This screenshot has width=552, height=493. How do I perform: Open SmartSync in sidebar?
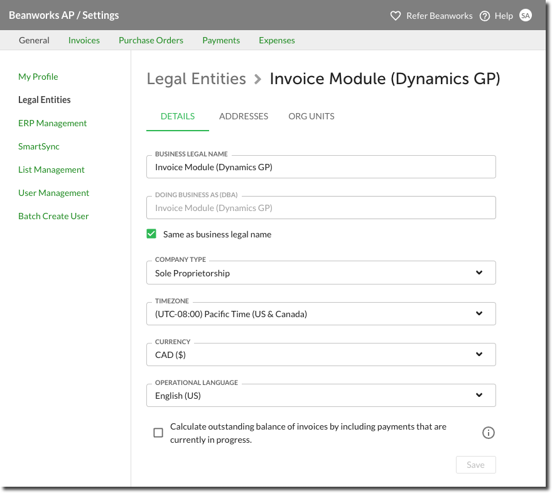[39, 146]
